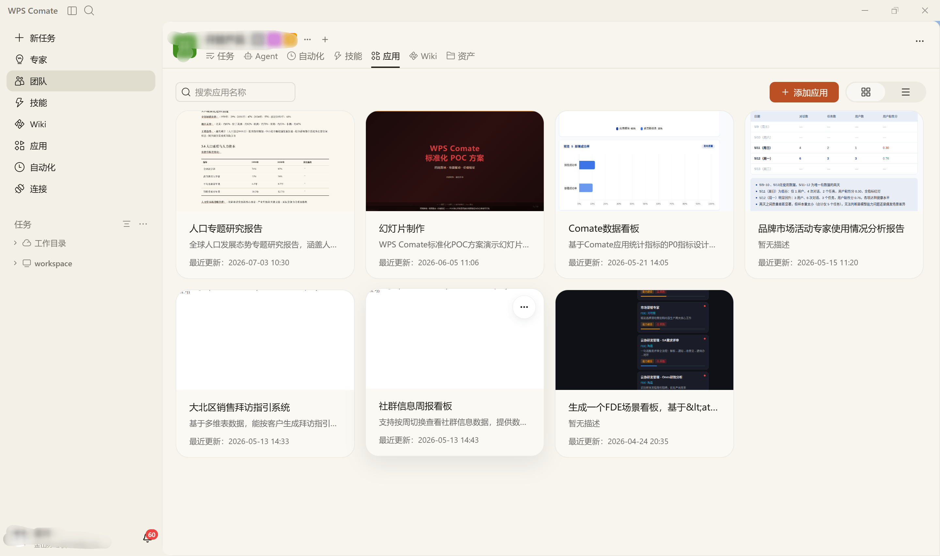
Task: Click the WPS Comate标准化POC方案 description text
Action: [x=454, y=245]
